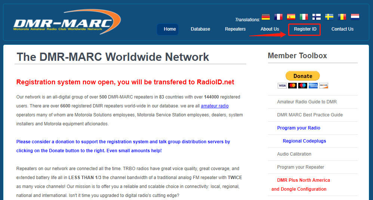Click the Visa card icon
The width and height of the screenshot is (373, 200).
282,85
